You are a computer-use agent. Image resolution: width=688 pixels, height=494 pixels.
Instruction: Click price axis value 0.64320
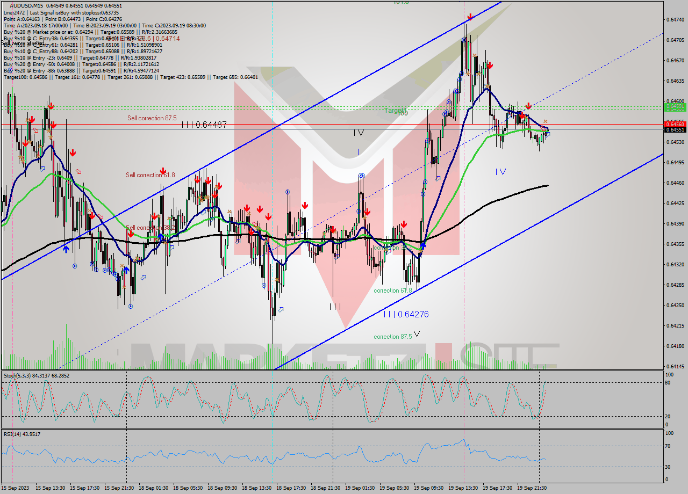pyautogui.click(x=675, y=264)
